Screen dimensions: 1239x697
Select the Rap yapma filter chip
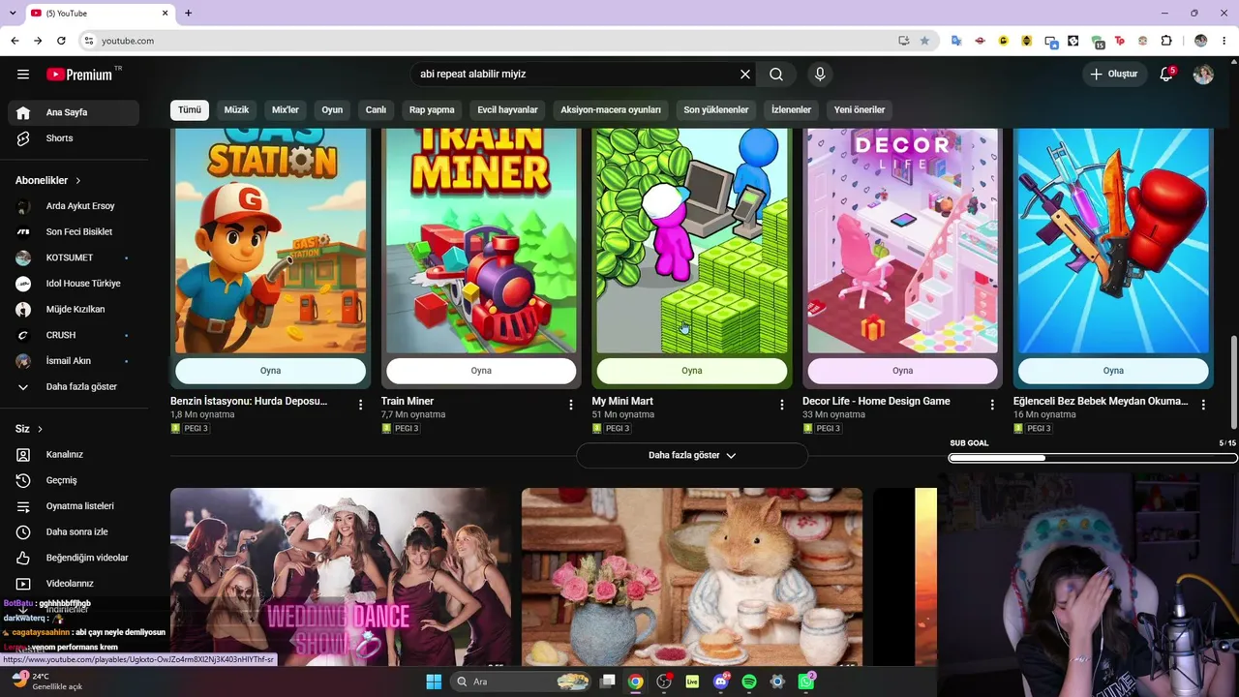coord(432,109)
